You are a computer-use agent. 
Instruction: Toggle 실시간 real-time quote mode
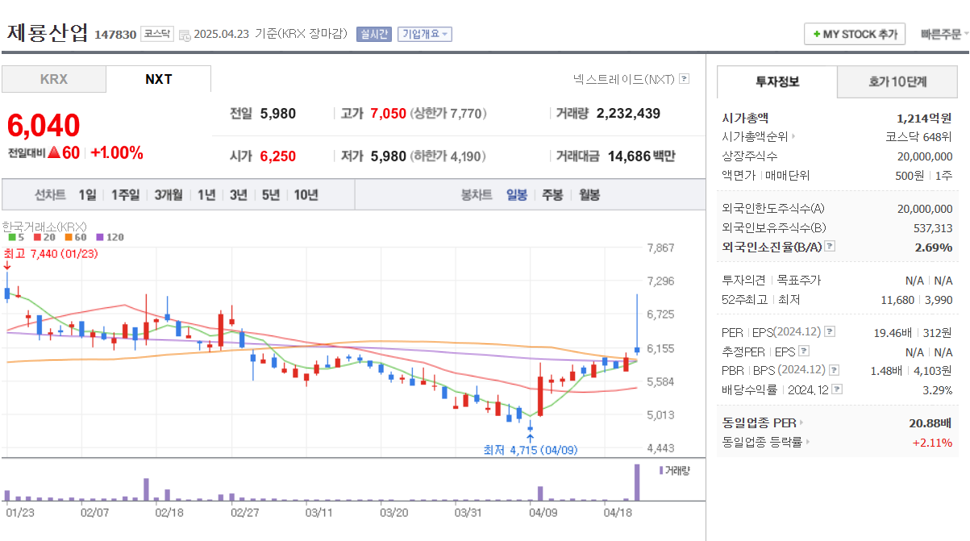pyautogui.click(x=373, y=33)
